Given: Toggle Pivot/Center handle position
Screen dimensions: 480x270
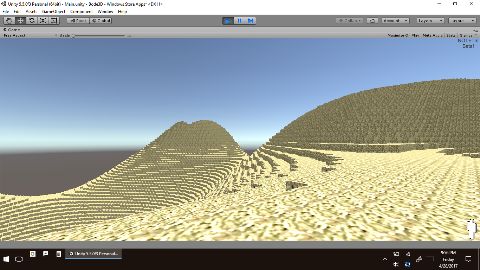Looking at the screenshot, I should (78, 21).
